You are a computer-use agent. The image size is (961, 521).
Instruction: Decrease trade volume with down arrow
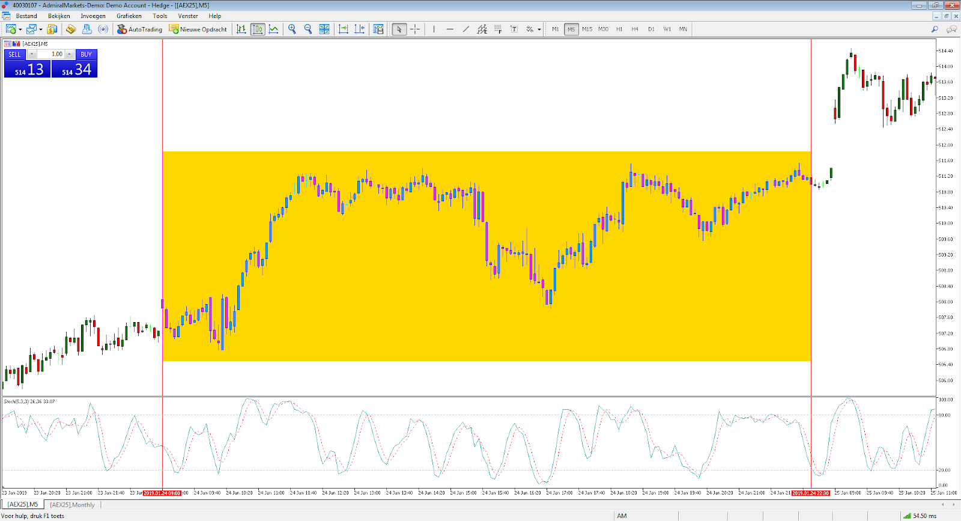[32, 54]
